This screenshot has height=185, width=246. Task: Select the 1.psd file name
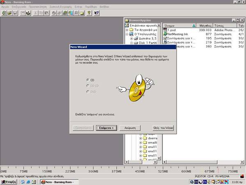(171, 30)
